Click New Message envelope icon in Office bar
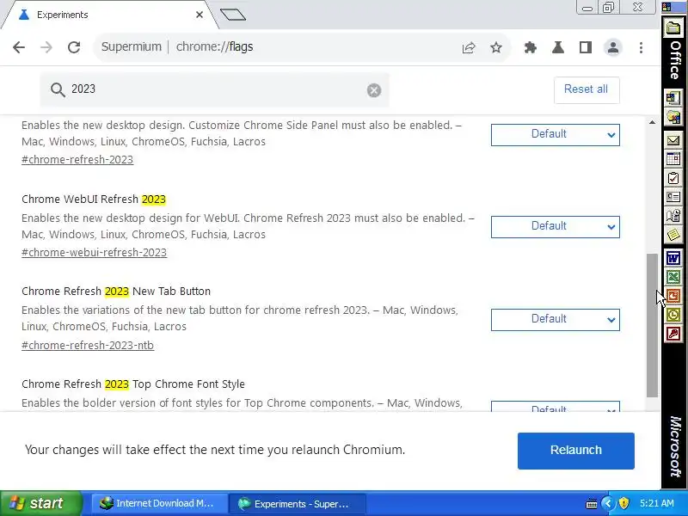This screenshot has height=516, width=688. pos(673,140)
